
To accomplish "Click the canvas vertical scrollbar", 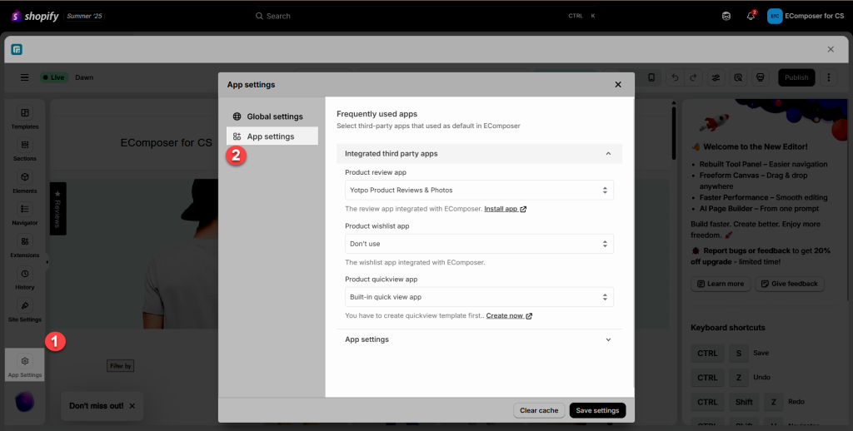I will pos(673,133).
